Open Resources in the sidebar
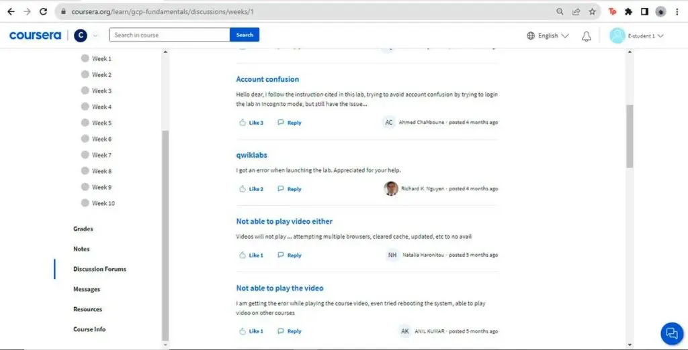This screenshot has height=350, width=688. (87, 309)
